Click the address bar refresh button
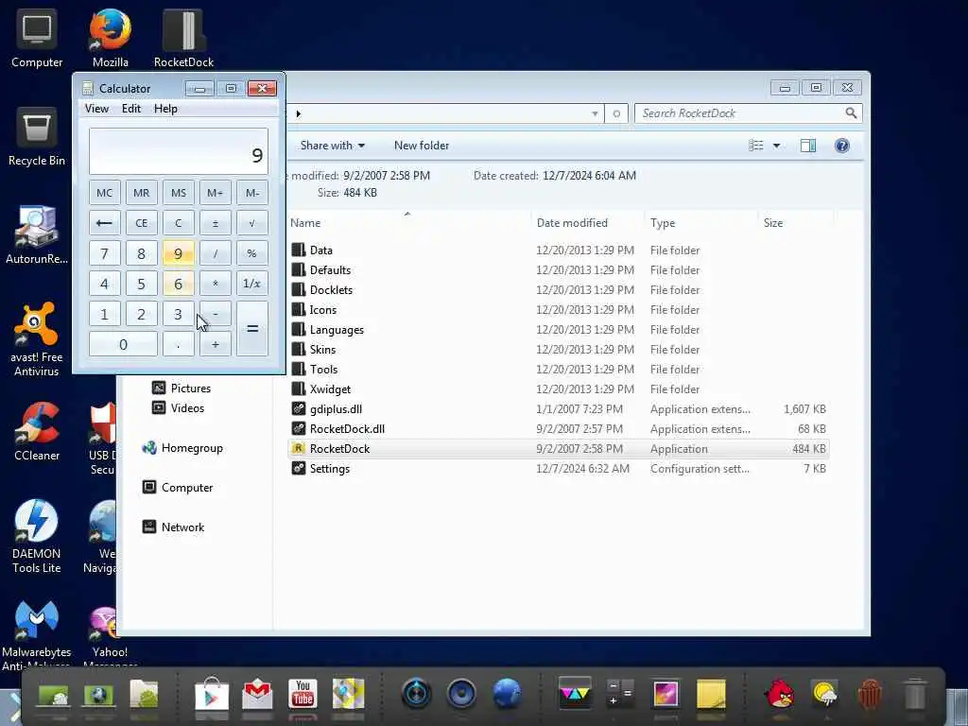 click(x=616, y=113)
